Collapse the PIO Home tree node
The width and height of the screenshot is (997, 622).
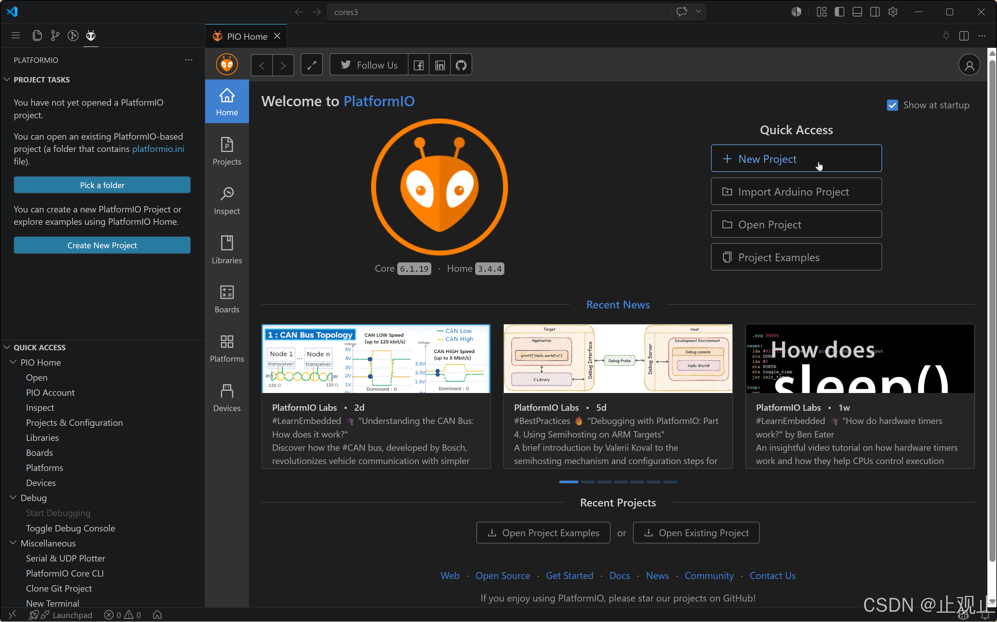[x=13, y=362]
